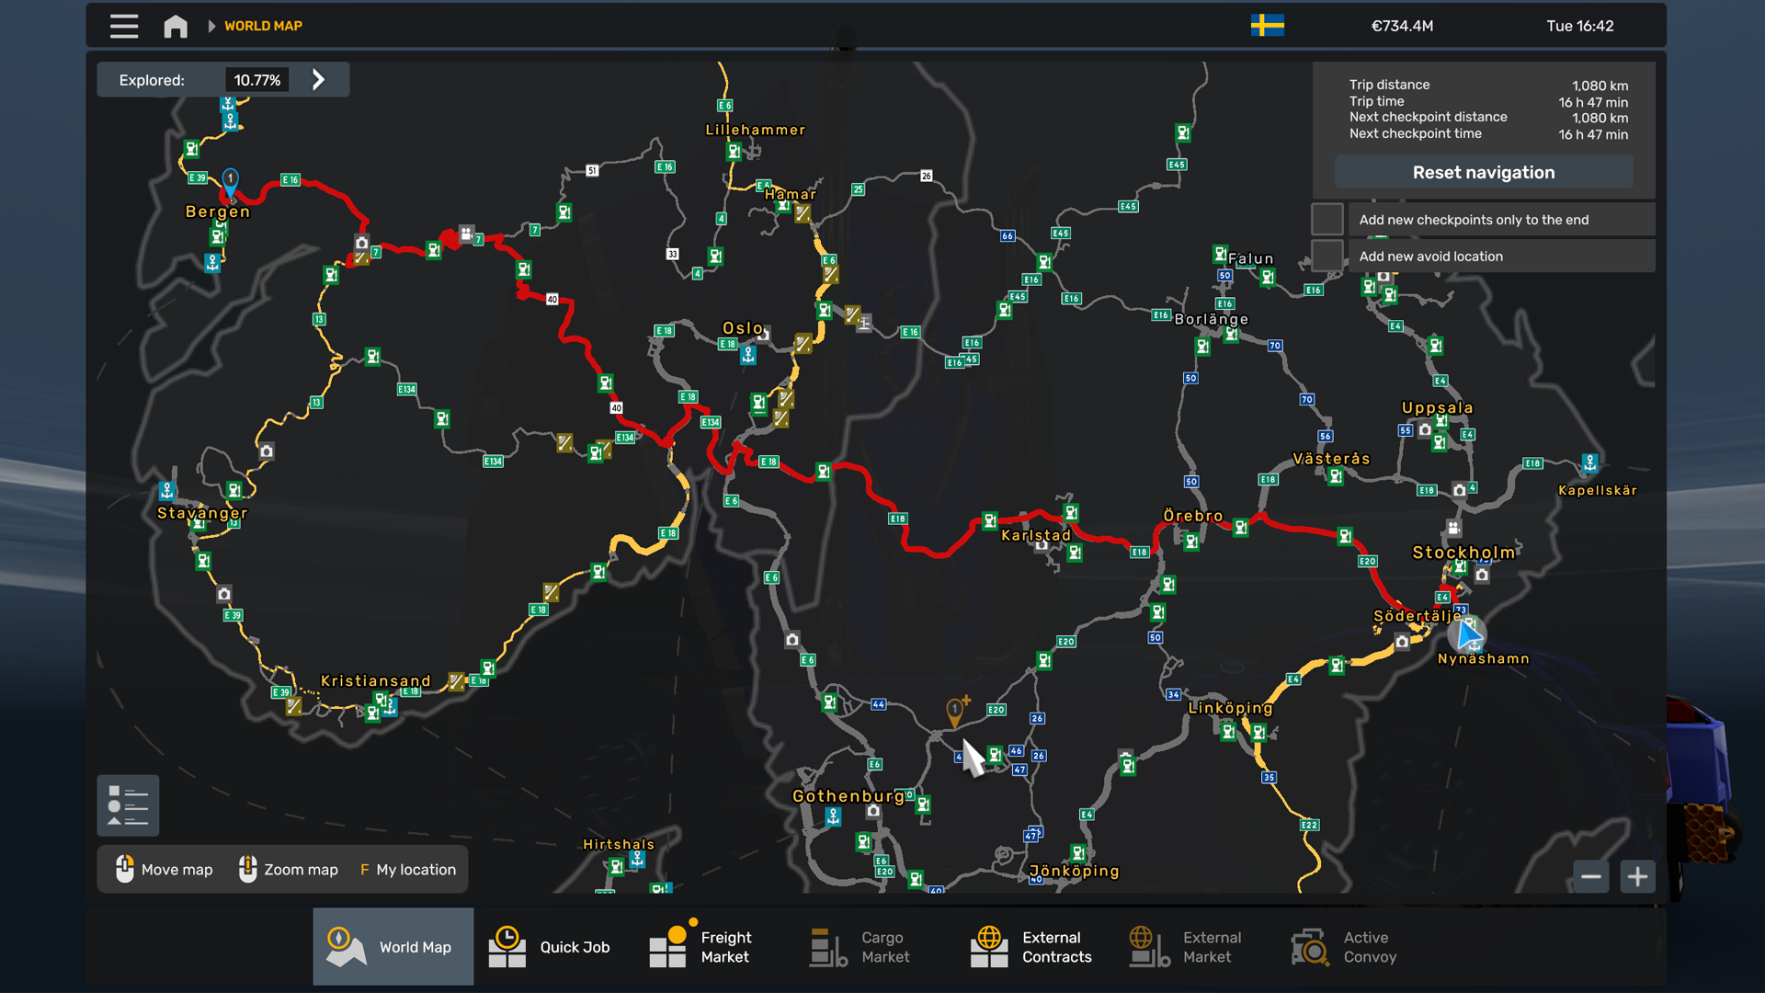The width and height of the screenshot is (1765, 993).
Task: Check the Add new avoid location box
Action: tap(1327, 255)
